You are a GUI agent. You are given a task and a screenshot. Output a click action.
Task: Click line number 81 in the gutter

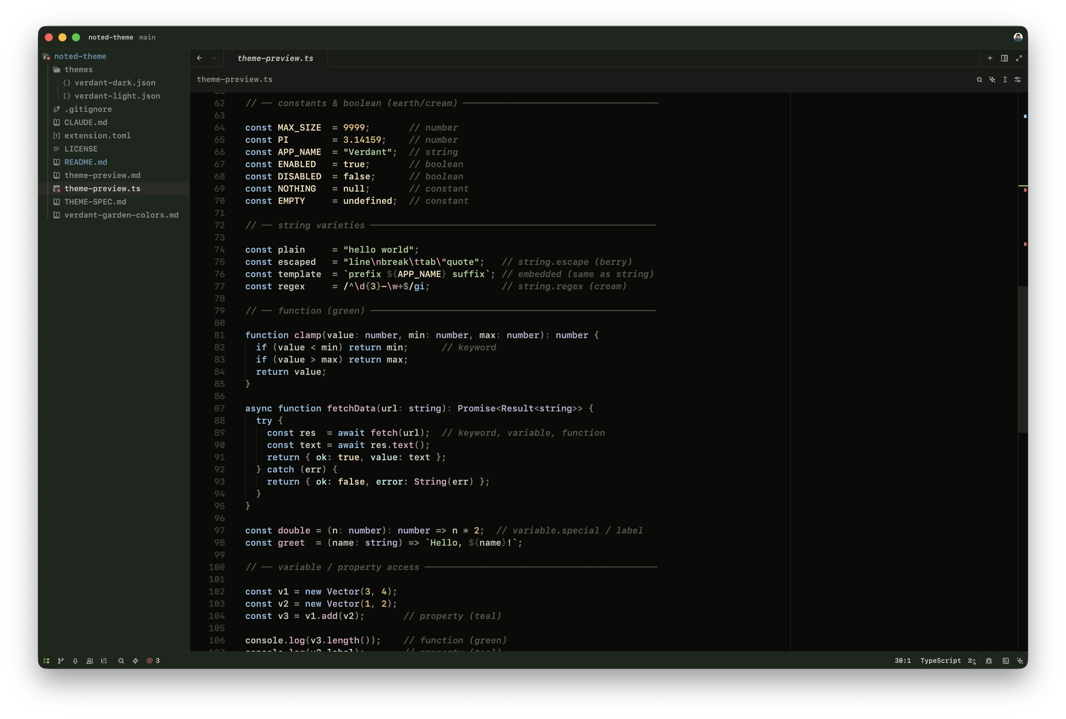coord(219,335)
